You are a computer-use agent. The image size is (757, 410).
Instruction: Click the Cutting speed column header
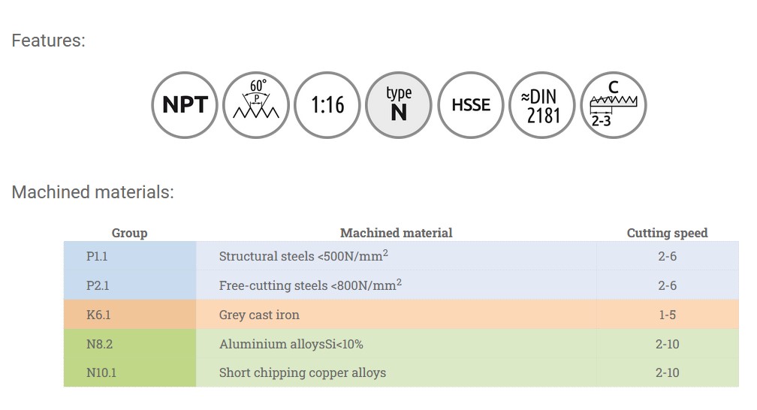667,233
